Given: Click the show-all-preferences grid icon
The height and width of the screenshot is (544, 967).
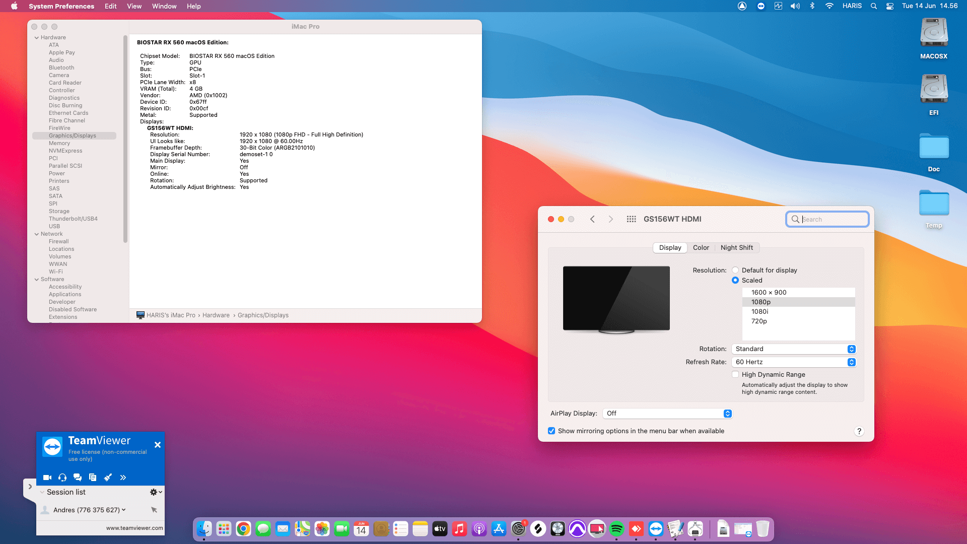Looking at the screenshot, I should 631,219.
